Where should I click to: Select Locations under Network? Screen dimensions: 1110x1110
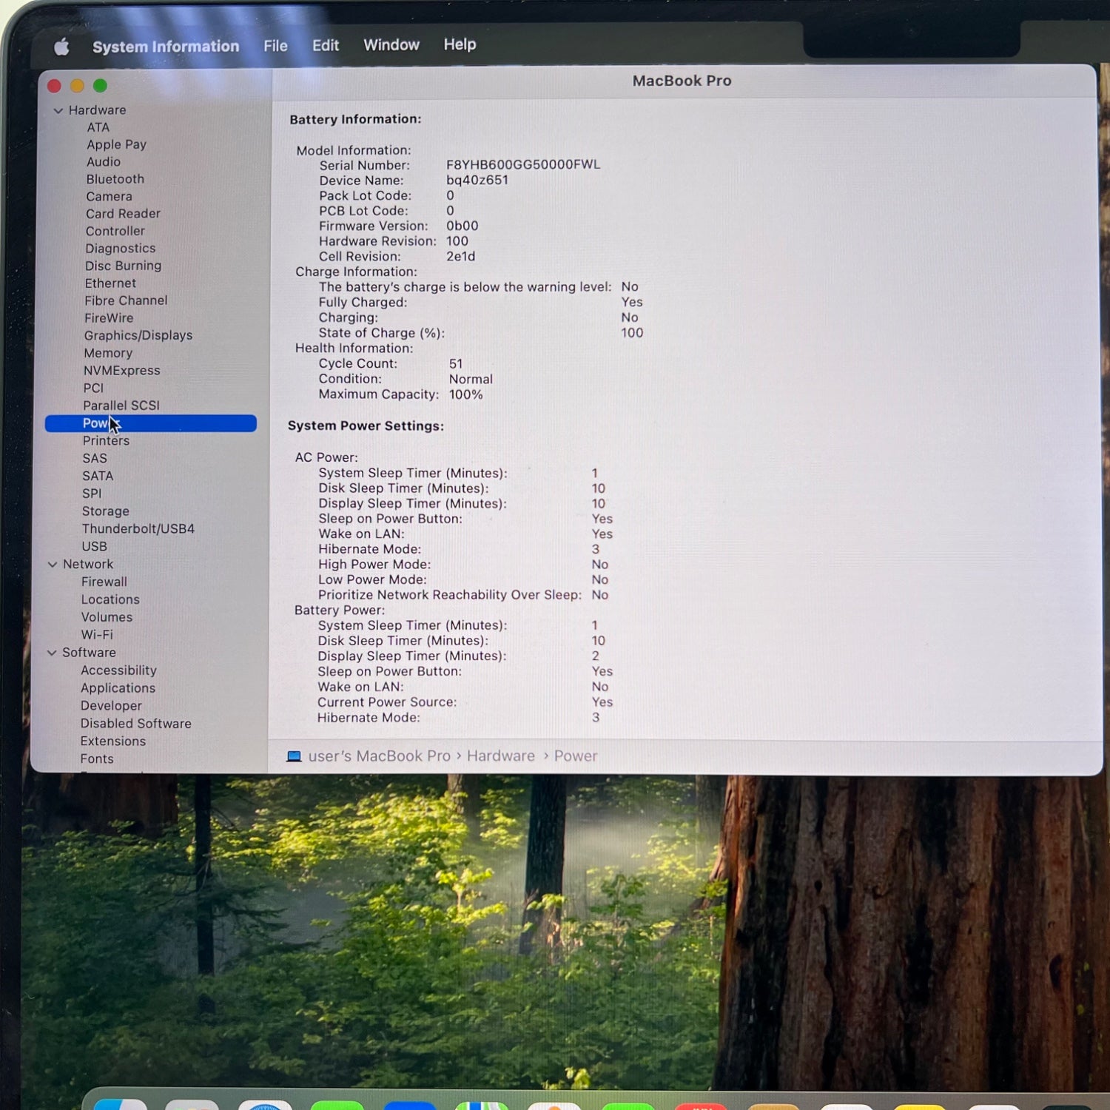[x=110, y=600]
